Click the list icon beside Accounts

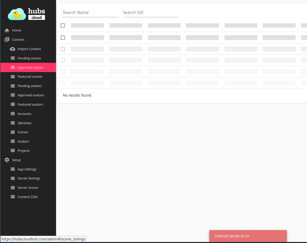(x=13, y=114)
